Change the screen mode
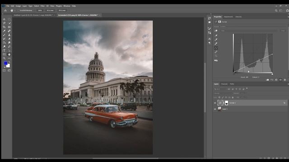The width and height of the screenshot is (289, 162). pyautogui.click(x=9, y=71)
